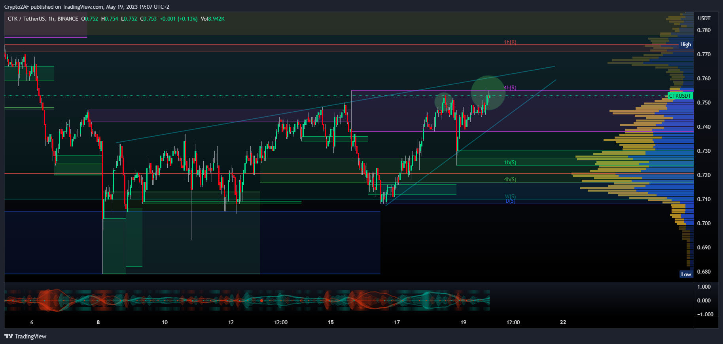
Task: Click the 0.740 price axis label
Action: click(704, 127)
